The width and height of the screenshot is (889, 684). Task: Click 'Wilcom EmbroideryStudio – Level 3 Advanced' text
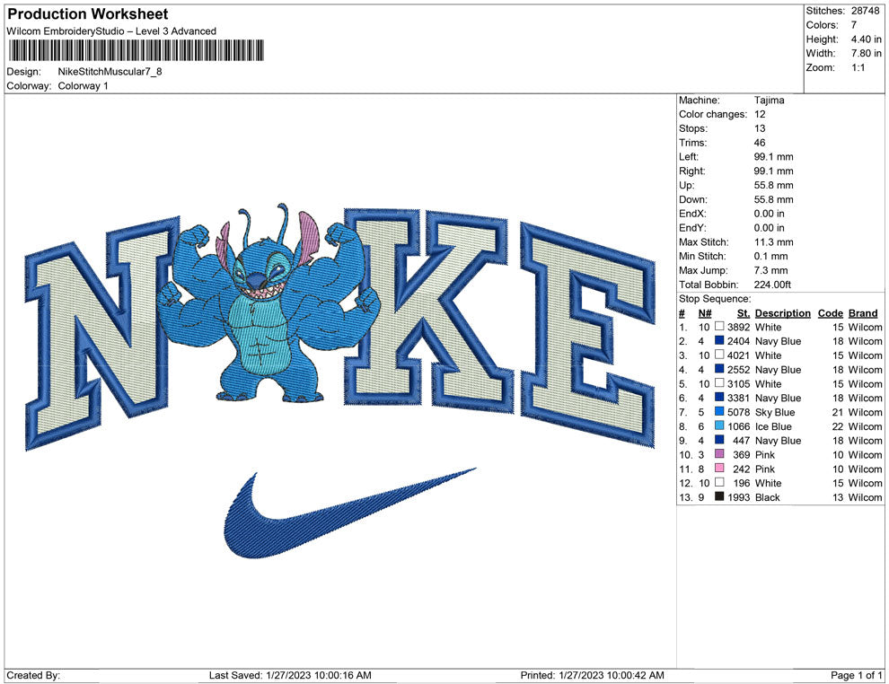click(111, 31)
